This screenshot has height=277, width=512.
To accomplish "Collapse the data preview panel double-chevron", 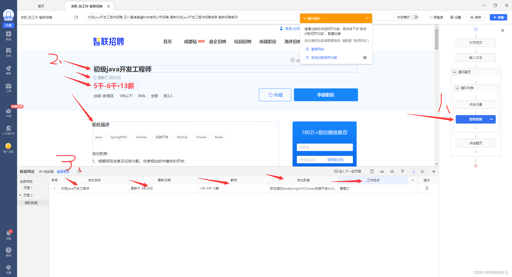I will click(x=434, y=172).
